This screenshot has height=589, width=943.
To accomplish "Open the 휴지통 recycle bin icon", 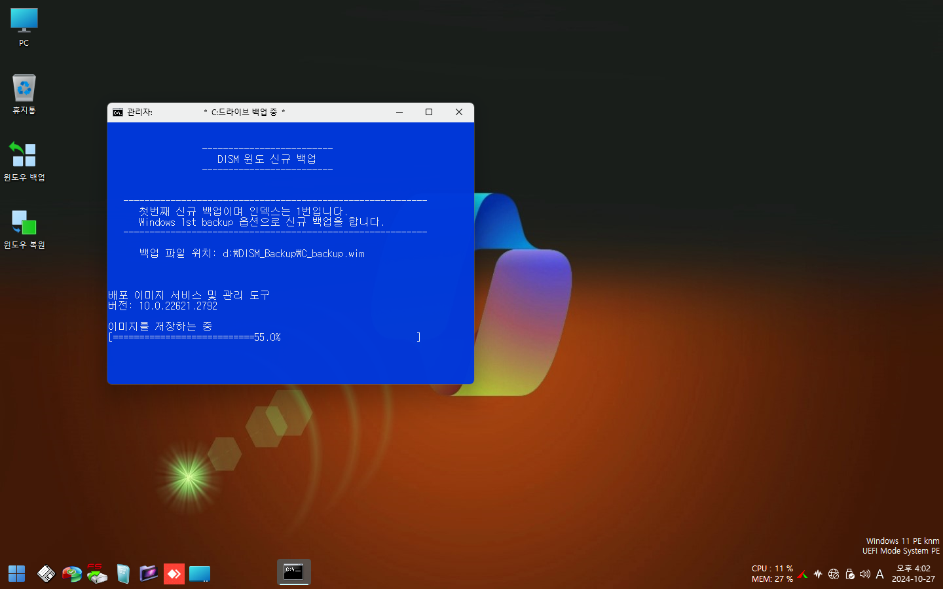I will tap(24, 94).
